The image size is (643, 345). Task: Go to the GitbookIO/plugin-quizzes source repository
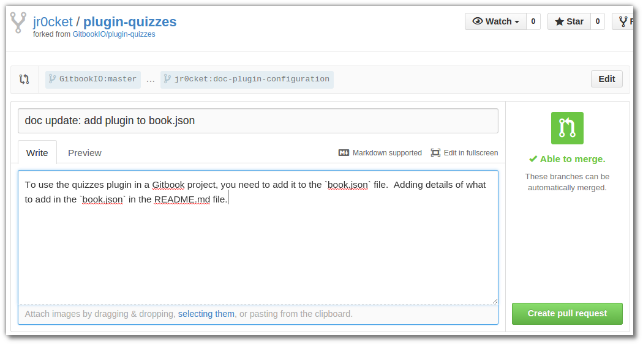pos(113,34)
